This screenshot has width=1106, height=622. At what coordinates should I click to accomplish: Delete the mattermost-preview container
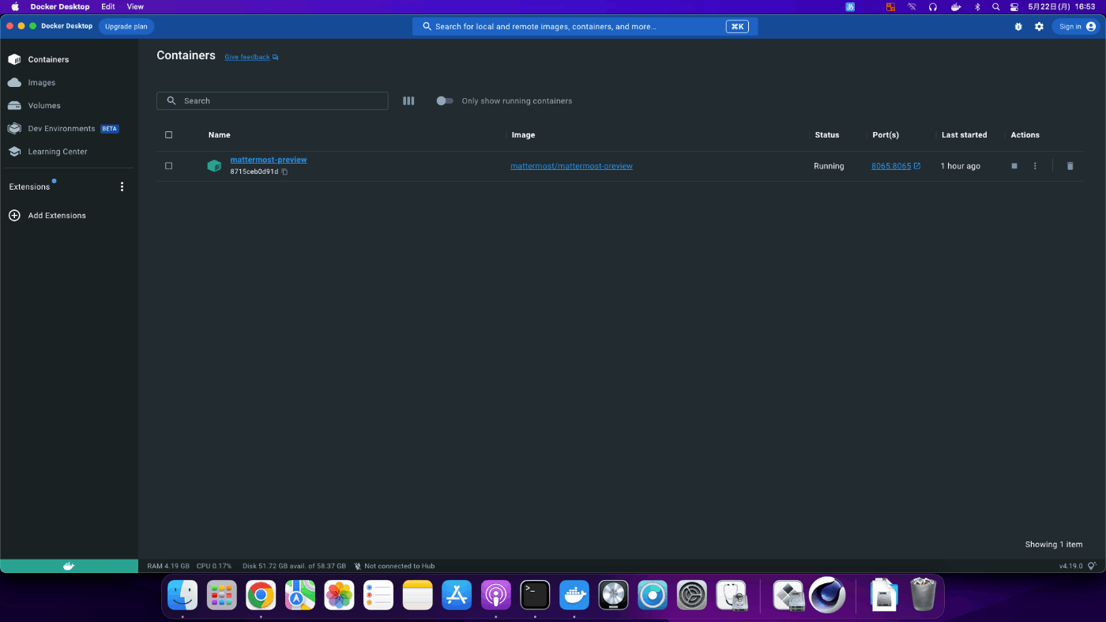coord(1070,166)
